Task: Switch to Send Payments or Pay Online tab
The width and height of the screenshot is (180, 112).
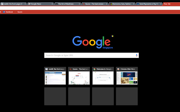Action: (149, 4)
